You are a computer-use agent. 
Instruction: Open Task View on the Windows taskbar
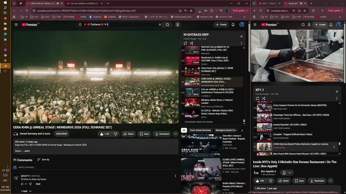tap(5, 13)
